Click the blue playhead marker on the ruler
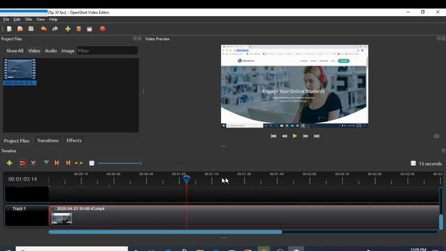Image resolution: width=446 pixels, height=251 pixels. pyautogui.click(x=186, y=179)
